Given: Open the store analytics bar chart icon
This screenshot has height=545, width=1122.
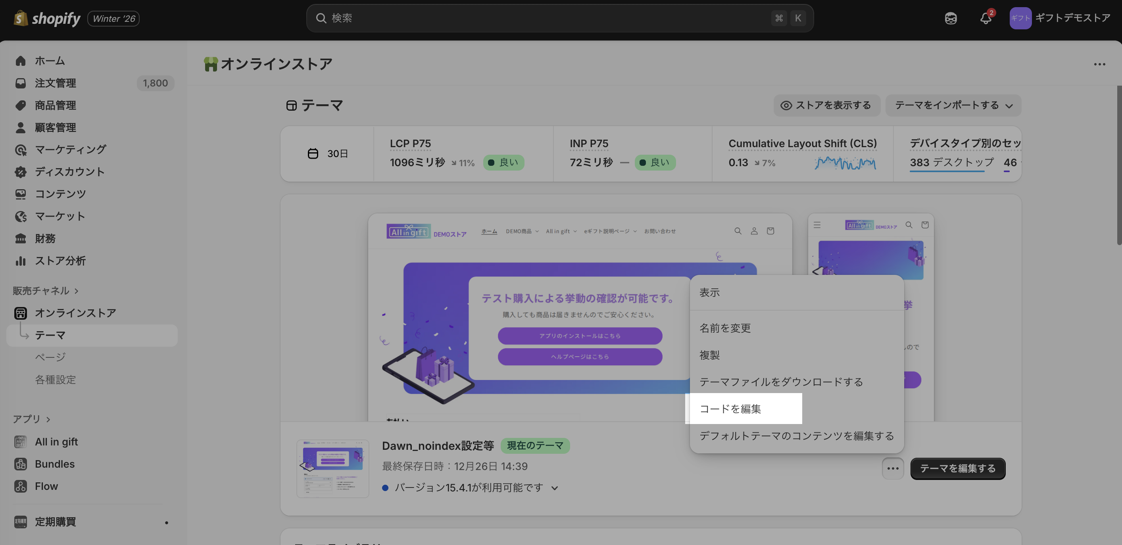Looking at the screenshot, I should point(21,261).
